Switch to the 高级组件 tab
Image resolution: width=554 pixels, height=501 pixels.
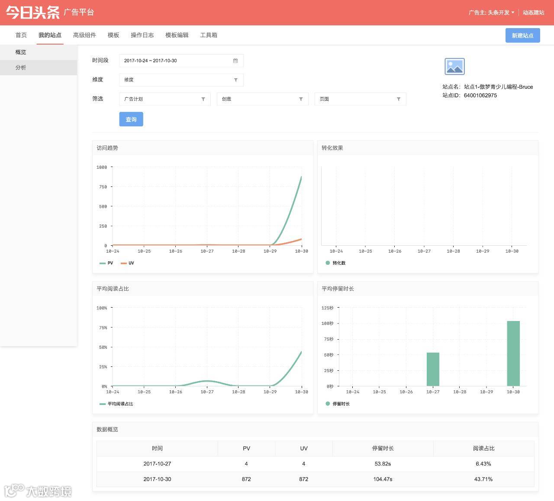click(84, 35)
